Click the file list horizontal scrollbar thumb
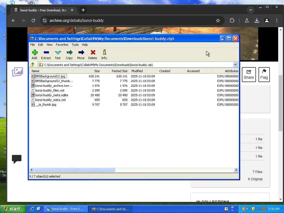This screenshot has width=284, height=213. [x=74, y=170]
